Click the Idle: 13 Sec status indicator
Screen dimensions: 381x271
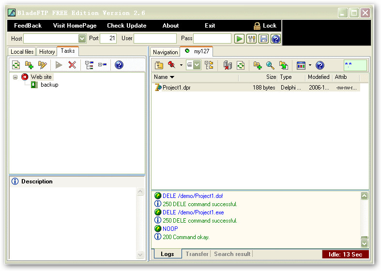(345, 255)
